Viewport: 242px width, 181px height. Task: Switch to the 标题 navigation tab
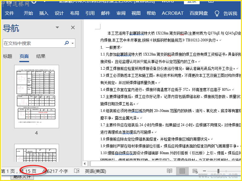[7, 56]
